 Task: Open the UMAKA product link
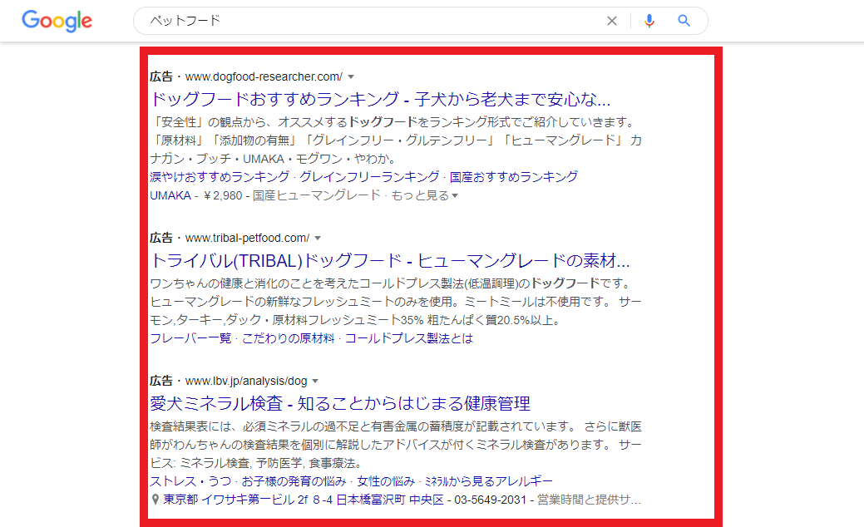tap(170, 195)
